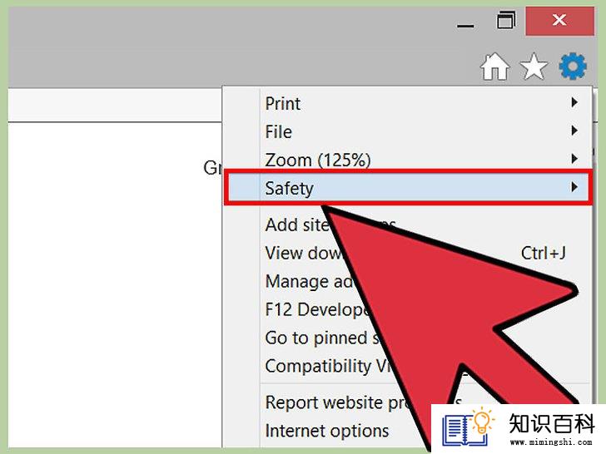606x454 pixels.
Task: Choose Print from the tools menu
Action: (282, 103)
